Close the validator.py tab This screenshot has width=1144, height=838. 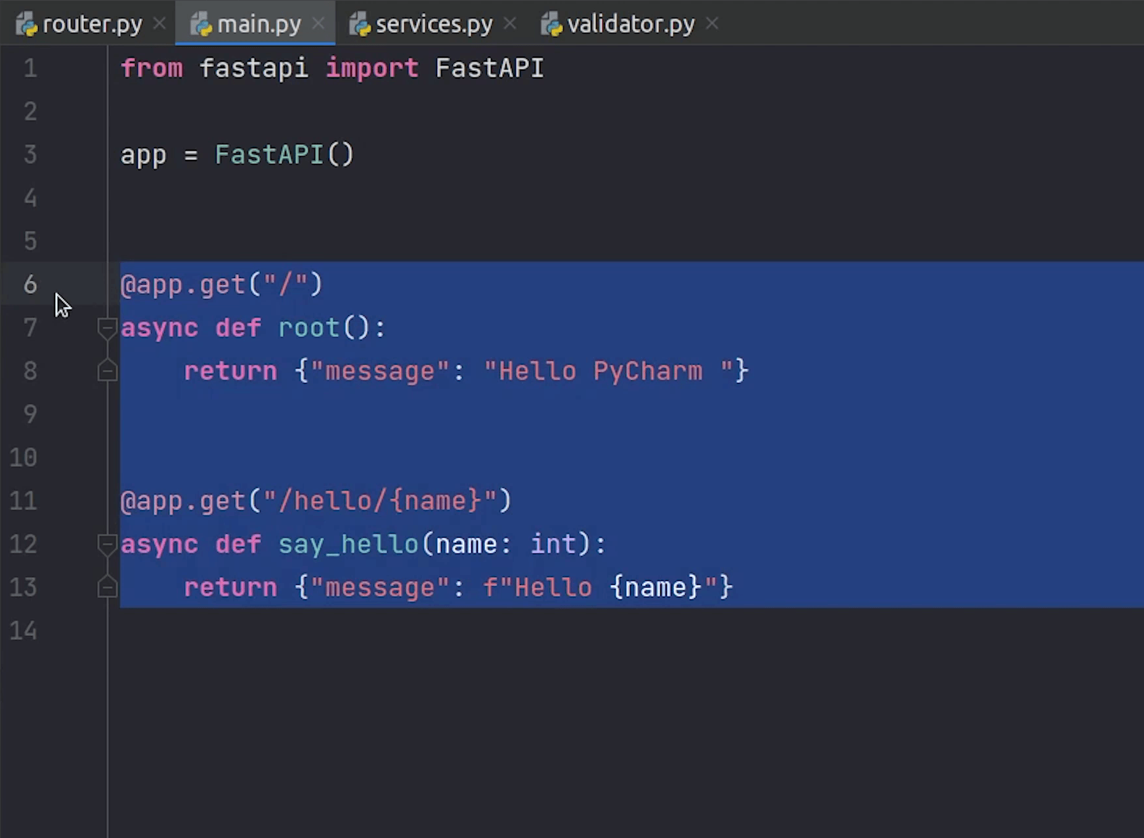pos(712,24)
